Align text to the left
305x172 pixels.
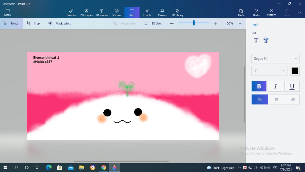[x=260, y=99]
